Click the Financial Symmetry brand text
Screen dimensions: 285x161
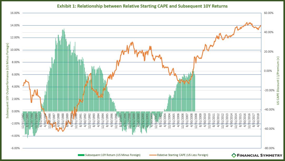(259, 155)
